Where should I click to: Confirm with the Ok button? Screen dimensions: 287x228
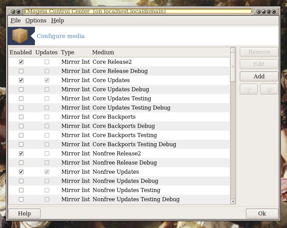(262, 213)
